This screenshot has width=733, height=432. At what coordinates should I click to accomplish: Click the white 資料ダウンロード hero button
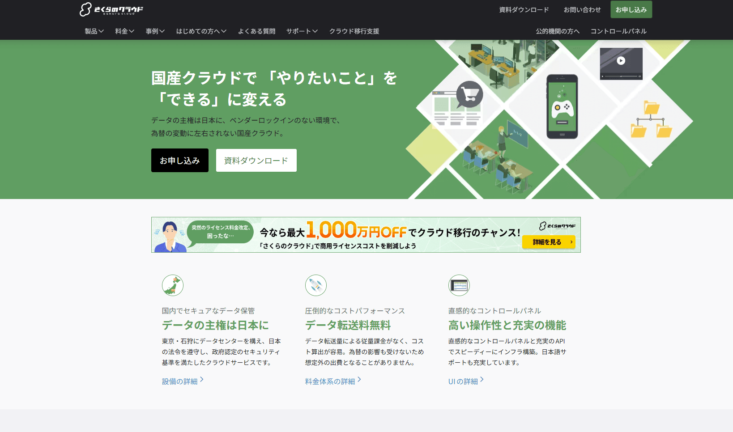pyautogui.click(x=256, y=161)
